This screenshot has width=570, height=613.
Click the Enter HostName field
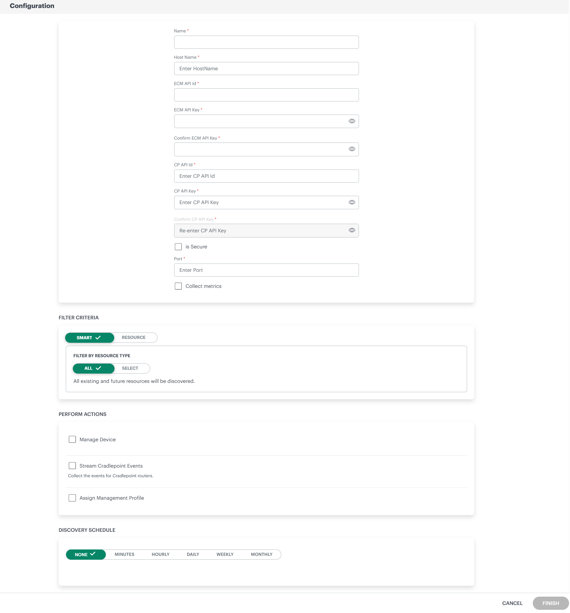coord(266,68)
